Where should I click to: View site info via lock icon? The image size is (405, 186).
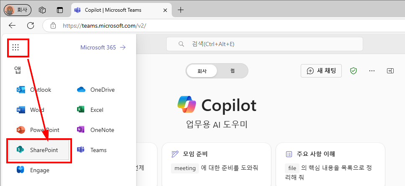click(x=53, y=26)
